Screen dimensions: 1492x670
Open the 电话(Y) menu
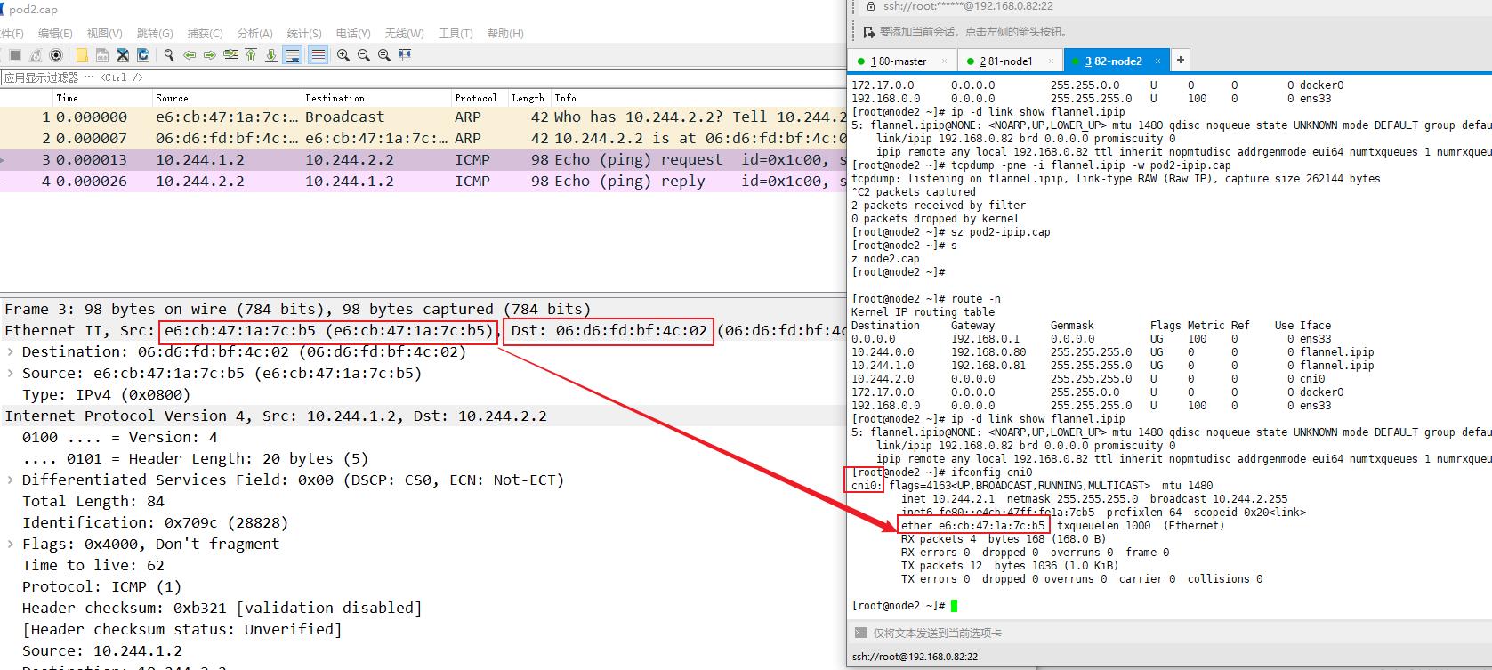coord(353,34)
